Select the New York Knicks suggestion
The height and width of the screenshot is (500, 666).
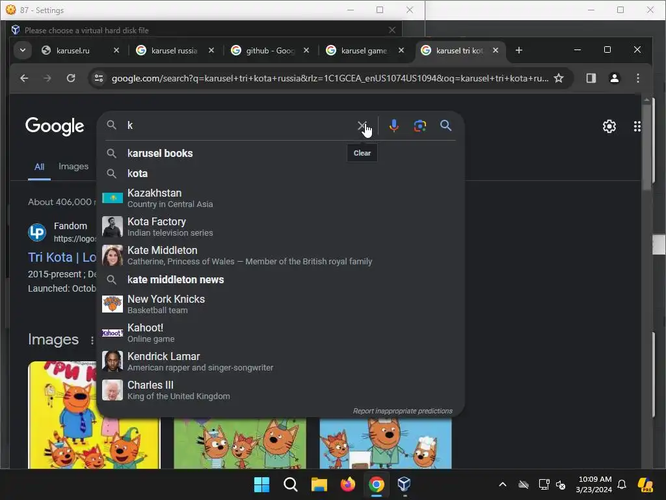click(x=280, y=305)
